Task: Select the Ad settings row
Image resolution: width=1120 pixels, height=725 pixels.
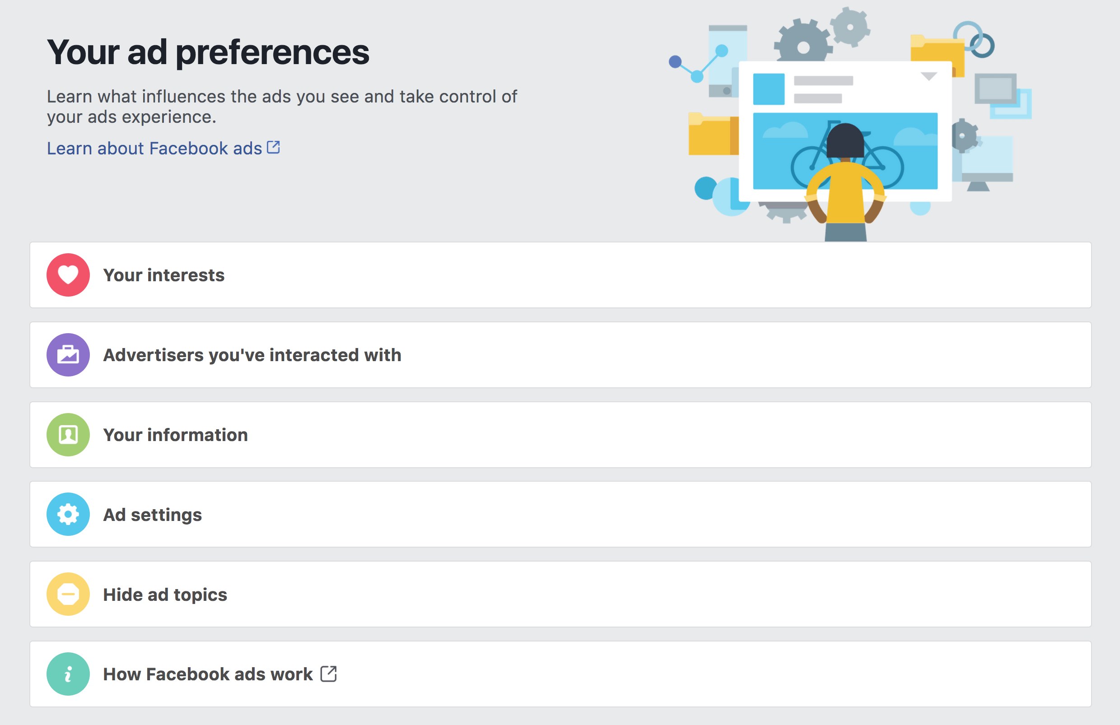Action: pyautogui.click(x=560, y=514)
